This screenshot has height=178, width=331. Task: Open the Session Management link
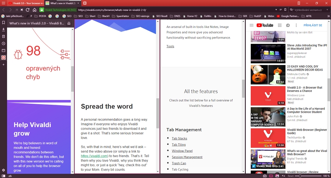point(187,157)
